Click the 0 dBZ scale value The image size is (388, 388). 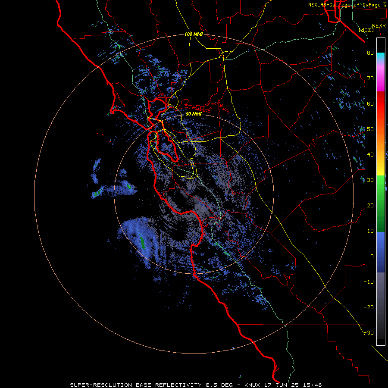point(372,257)
